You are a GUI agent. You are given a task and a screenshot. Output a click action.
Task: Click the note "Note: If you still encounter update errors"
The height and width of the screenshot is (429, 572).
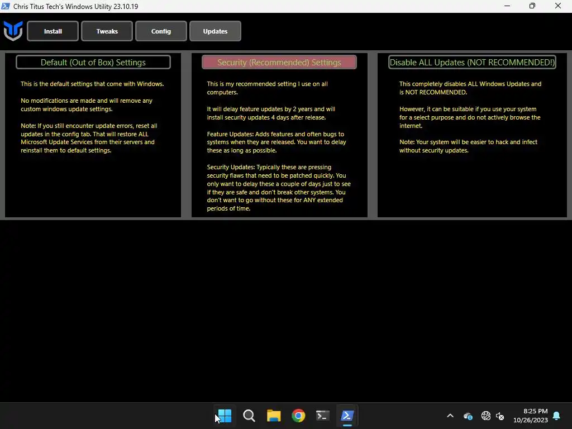point(89,138)
